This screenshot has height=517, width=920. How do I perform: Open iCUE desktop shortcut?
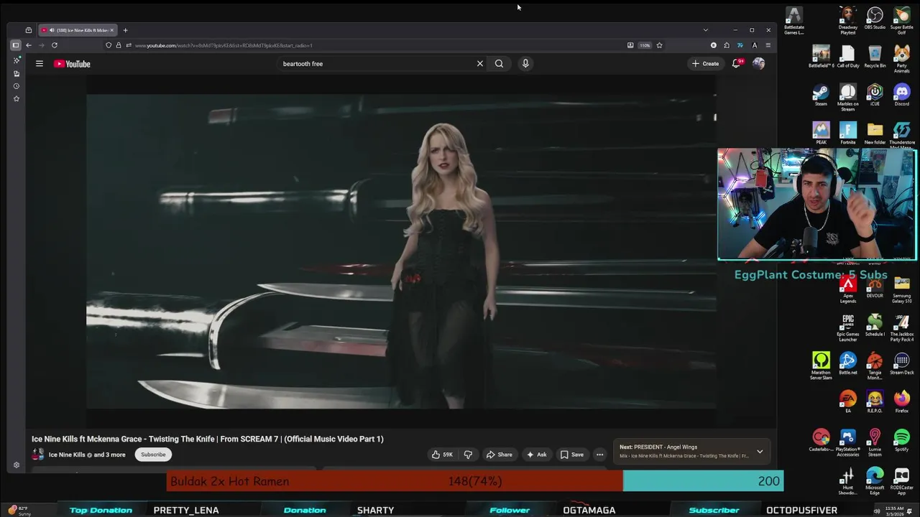tap(875, 96)
